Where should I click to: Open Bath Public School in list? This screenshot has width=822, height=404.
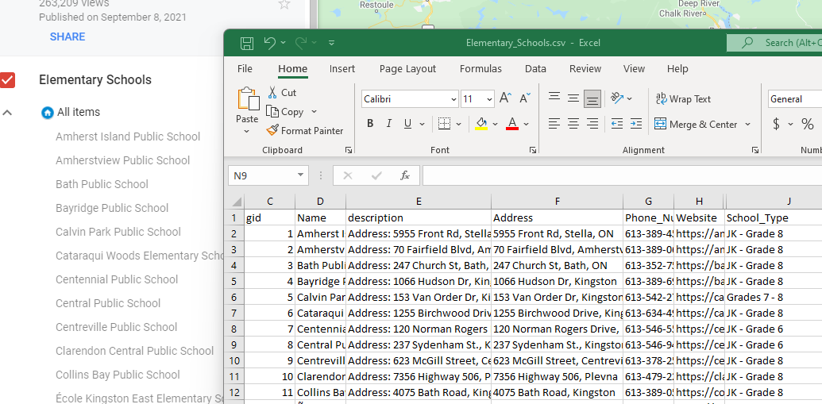coord(102,184)
